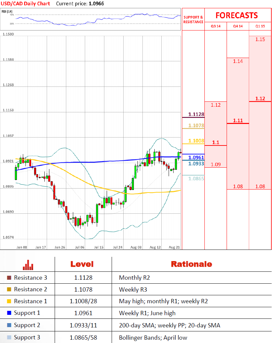Click the May high; monthly R1 rationale
The image size is (272, 343).
(x=164, y=302)
